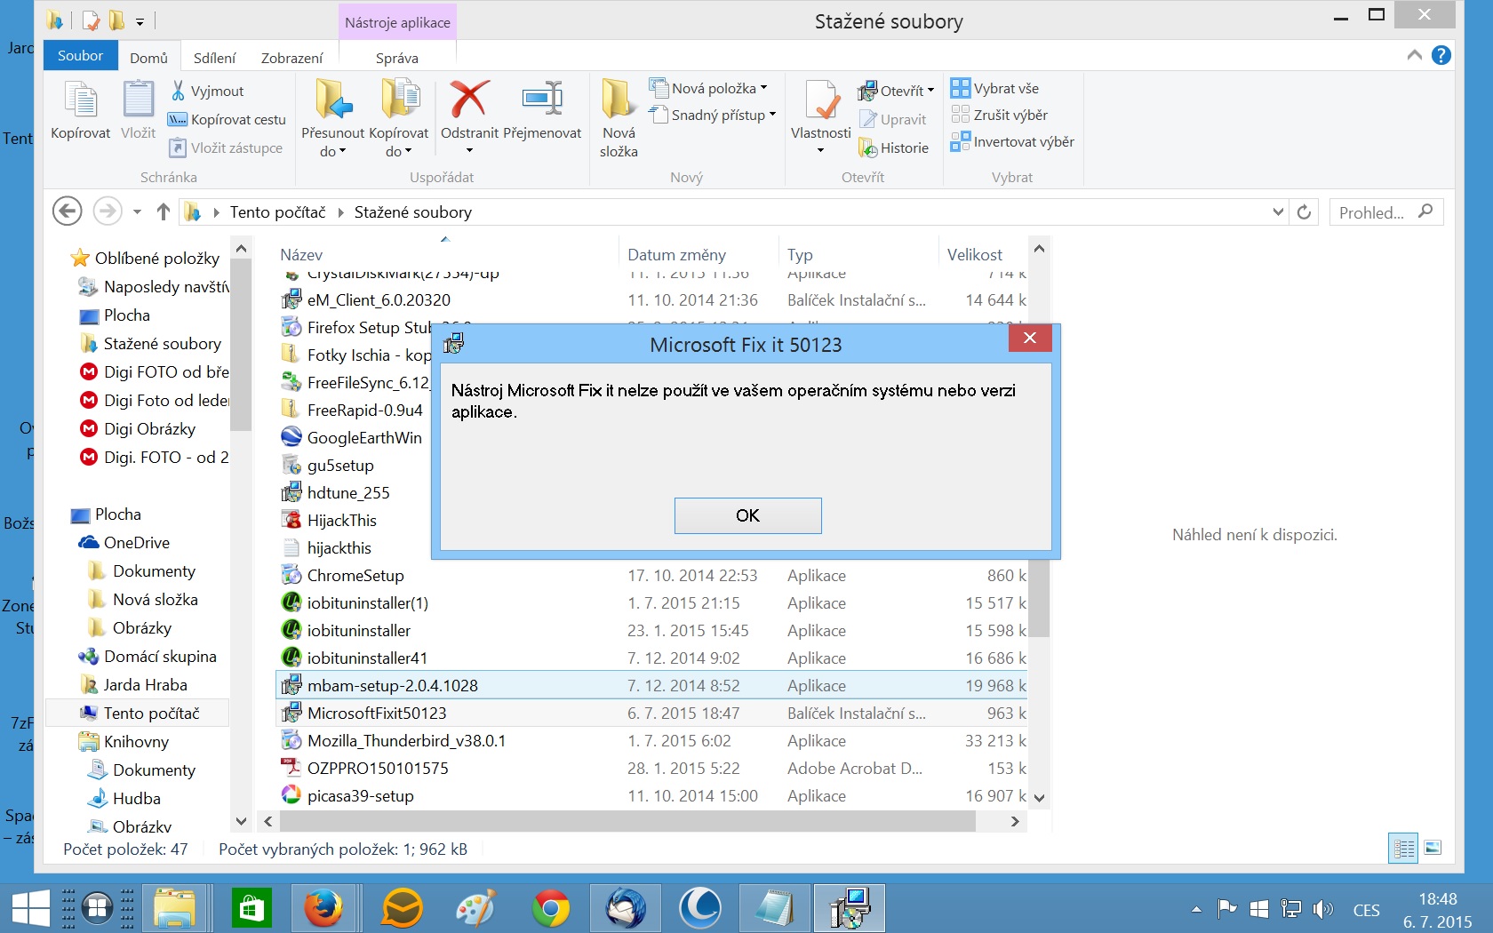Viewport: 1493px width, 933px height.
Task: Refresh the Stažené soubory folder view
Action: pos(1304,211)
